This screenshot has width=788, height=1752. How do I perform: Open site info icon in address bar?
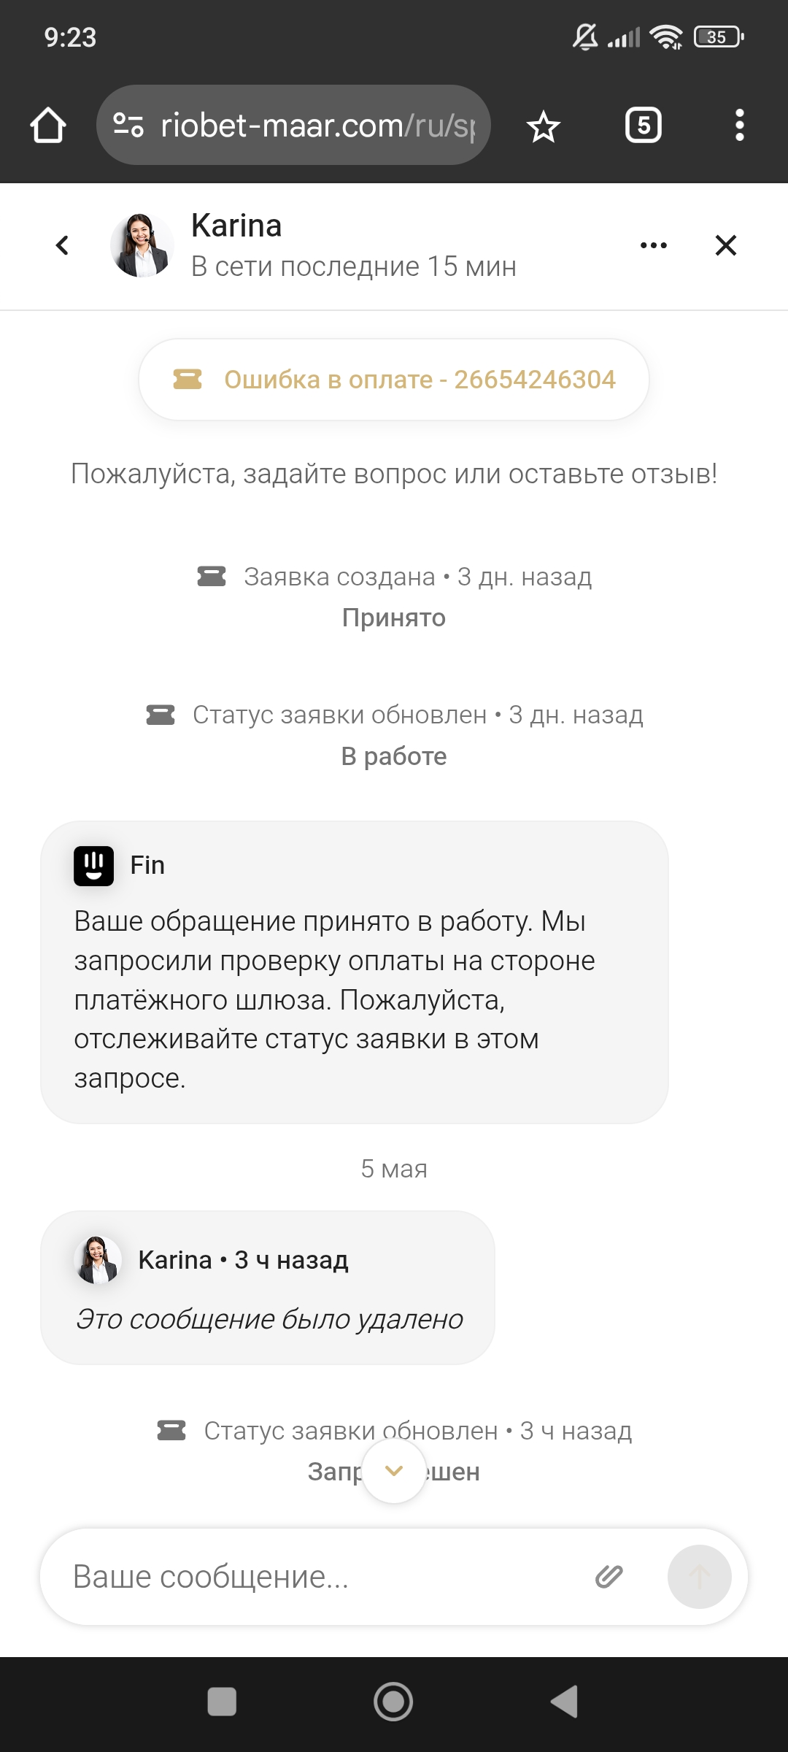(128, 126)
